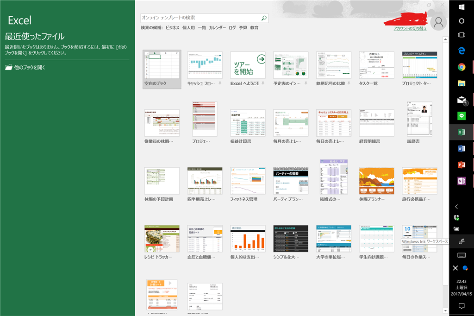Click scrollbar up arrow of templates
This screenshot has height=316, width=474.
pyautogui.click(x=445, y=39)
